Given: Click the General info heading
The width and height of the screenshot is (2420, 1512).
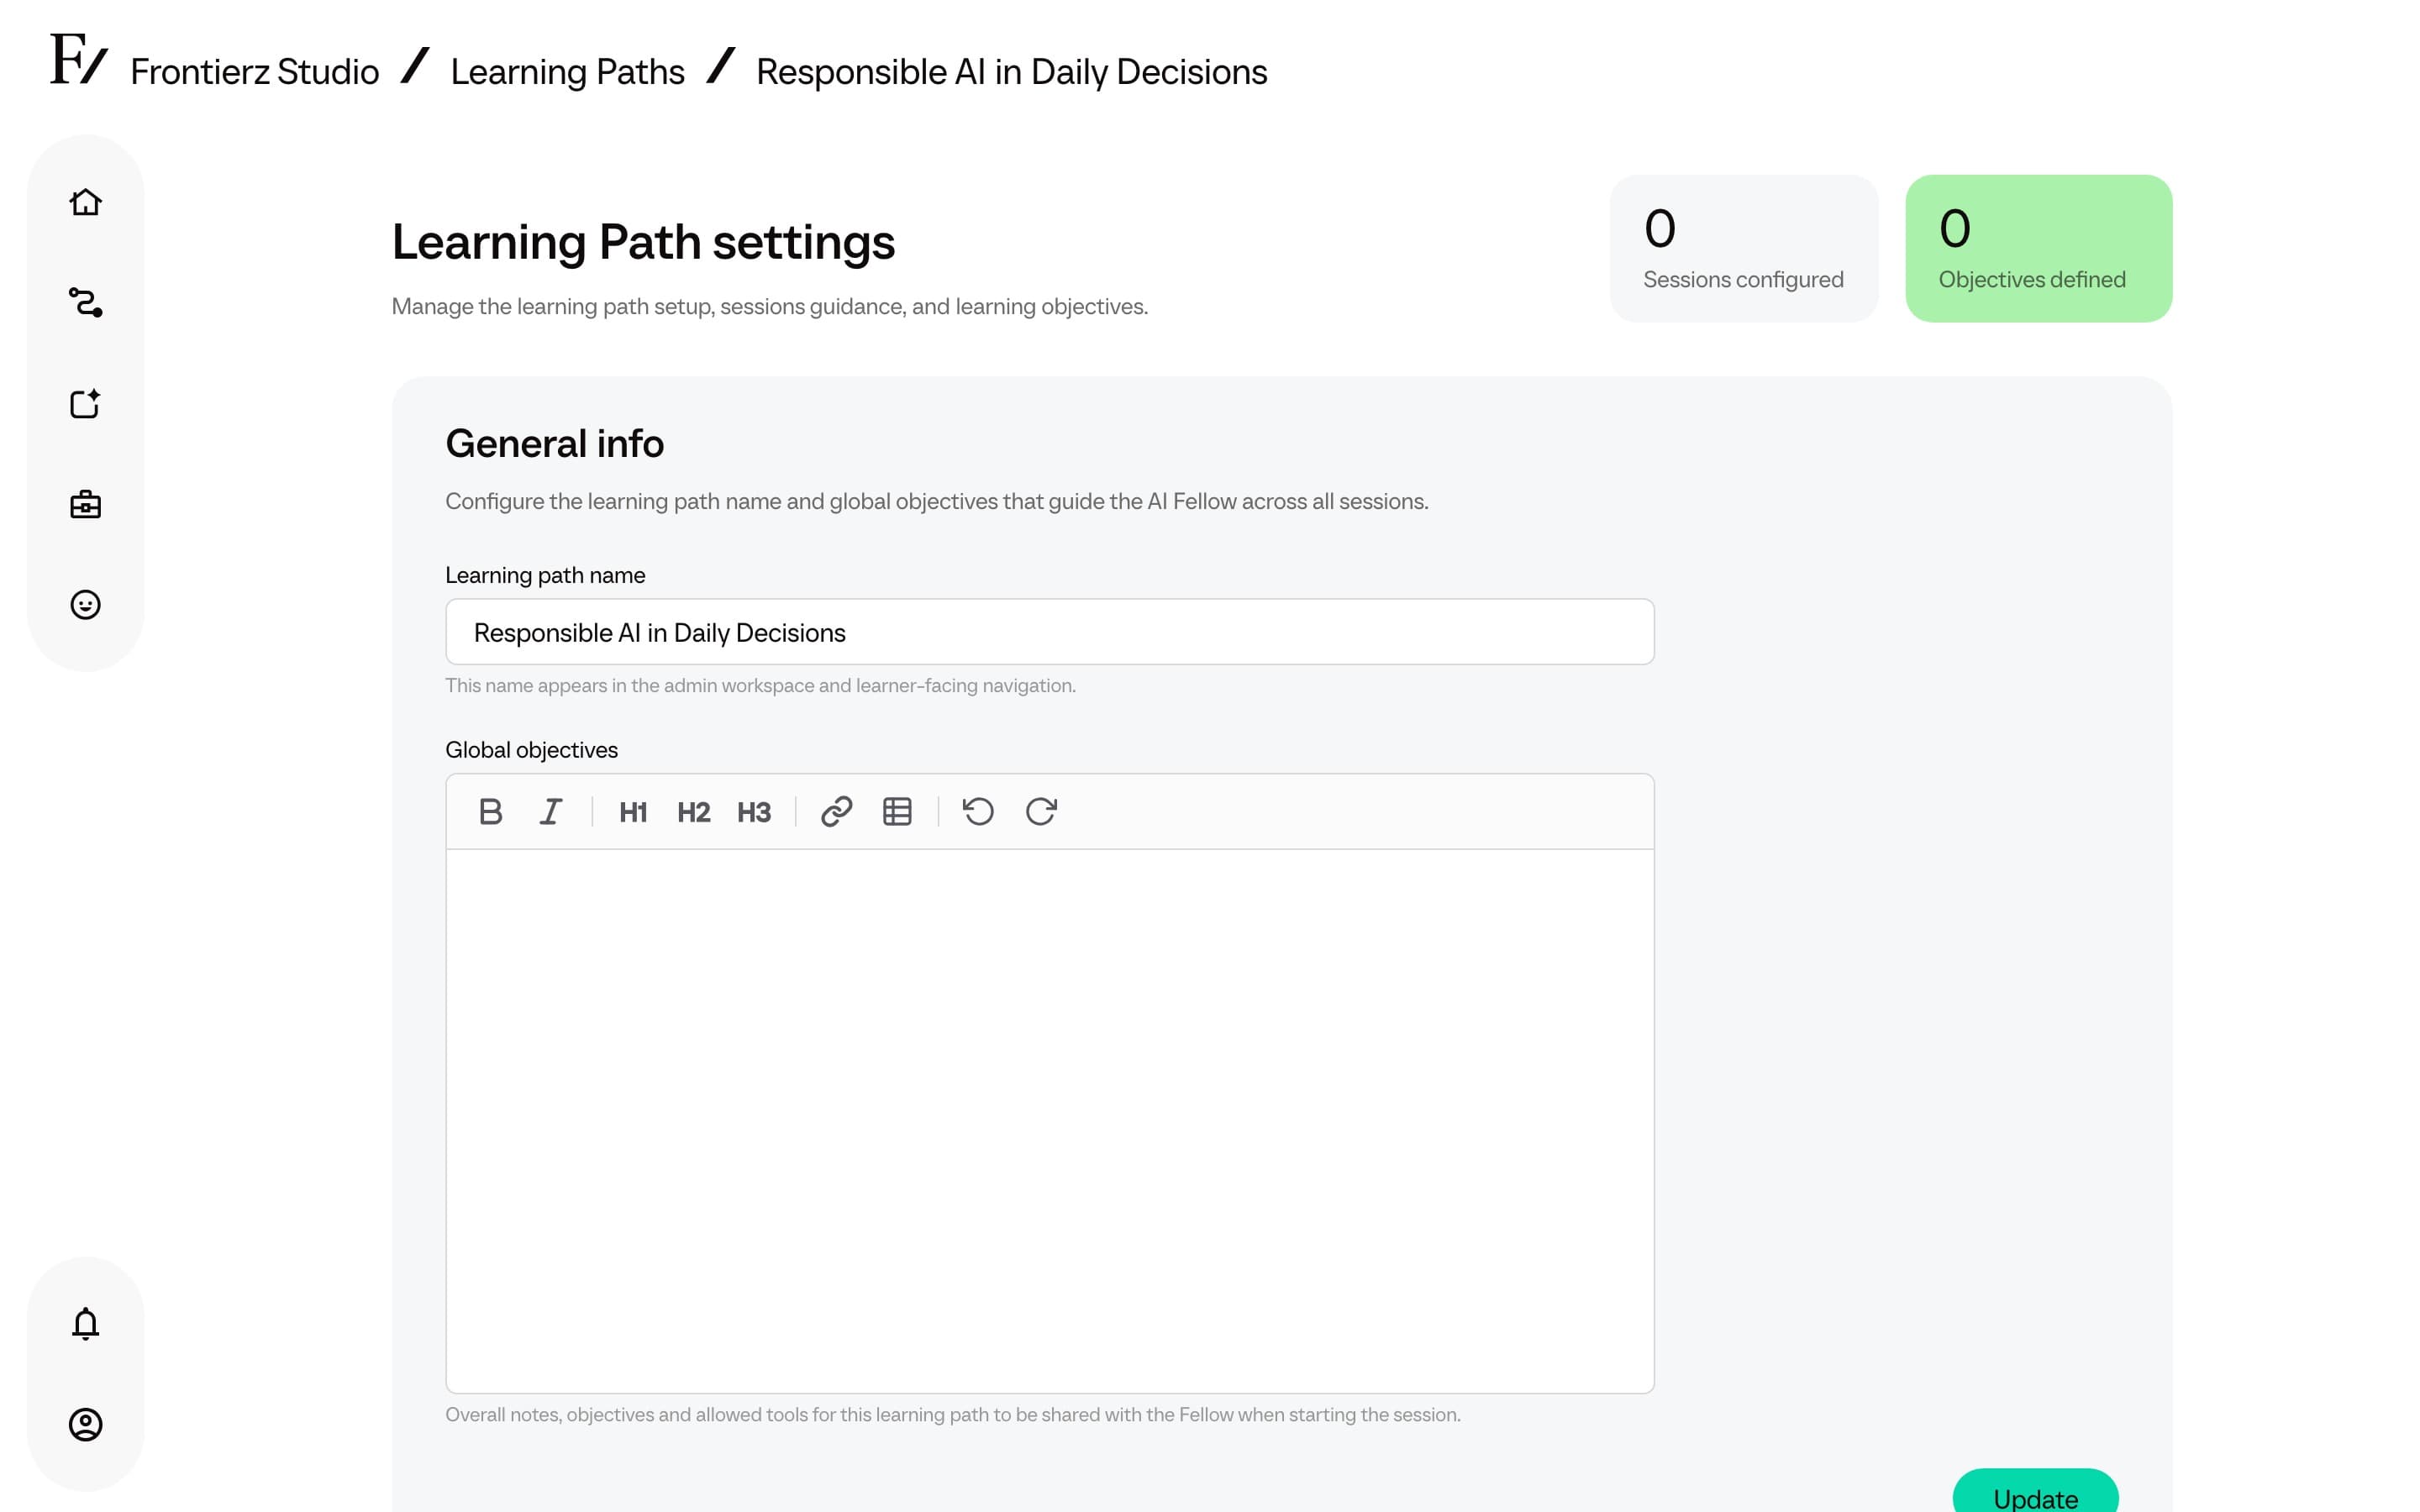Looking at the screenshot, I should click(554, 443).
